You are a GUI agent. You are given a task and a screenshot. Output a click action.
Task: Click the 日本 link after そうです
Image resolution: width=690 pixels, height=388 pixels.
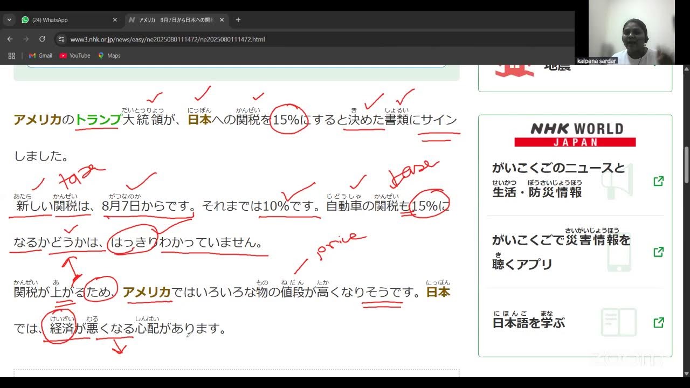pyautogui.click(x=438, y=293)
